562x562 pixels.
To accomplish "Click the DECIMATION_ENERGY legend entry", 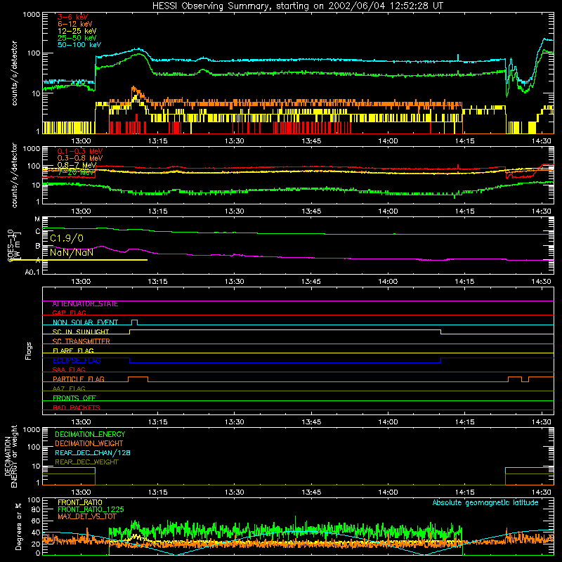I will tap(90, 434).
